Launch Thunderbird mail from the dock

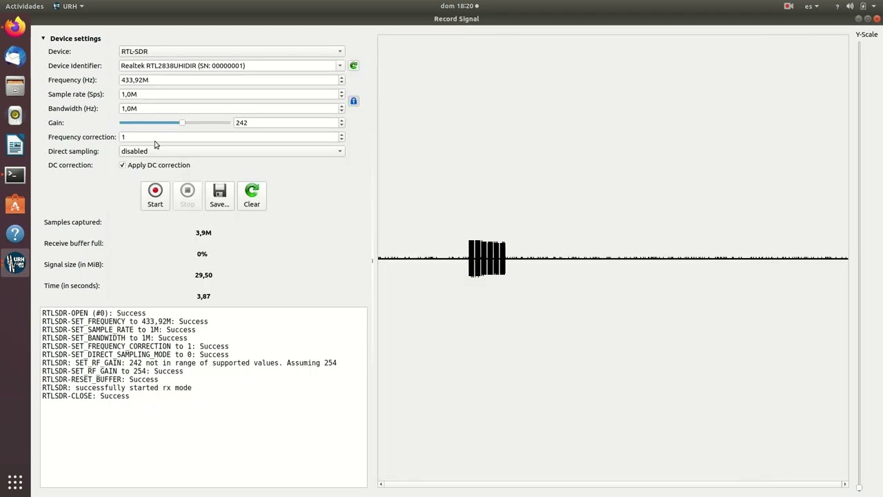[x=15, y=57]
